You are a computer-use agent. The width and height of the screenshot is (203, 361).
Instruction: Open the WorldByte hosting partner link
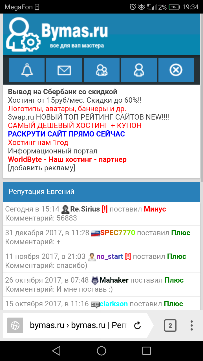pos(67,159)
